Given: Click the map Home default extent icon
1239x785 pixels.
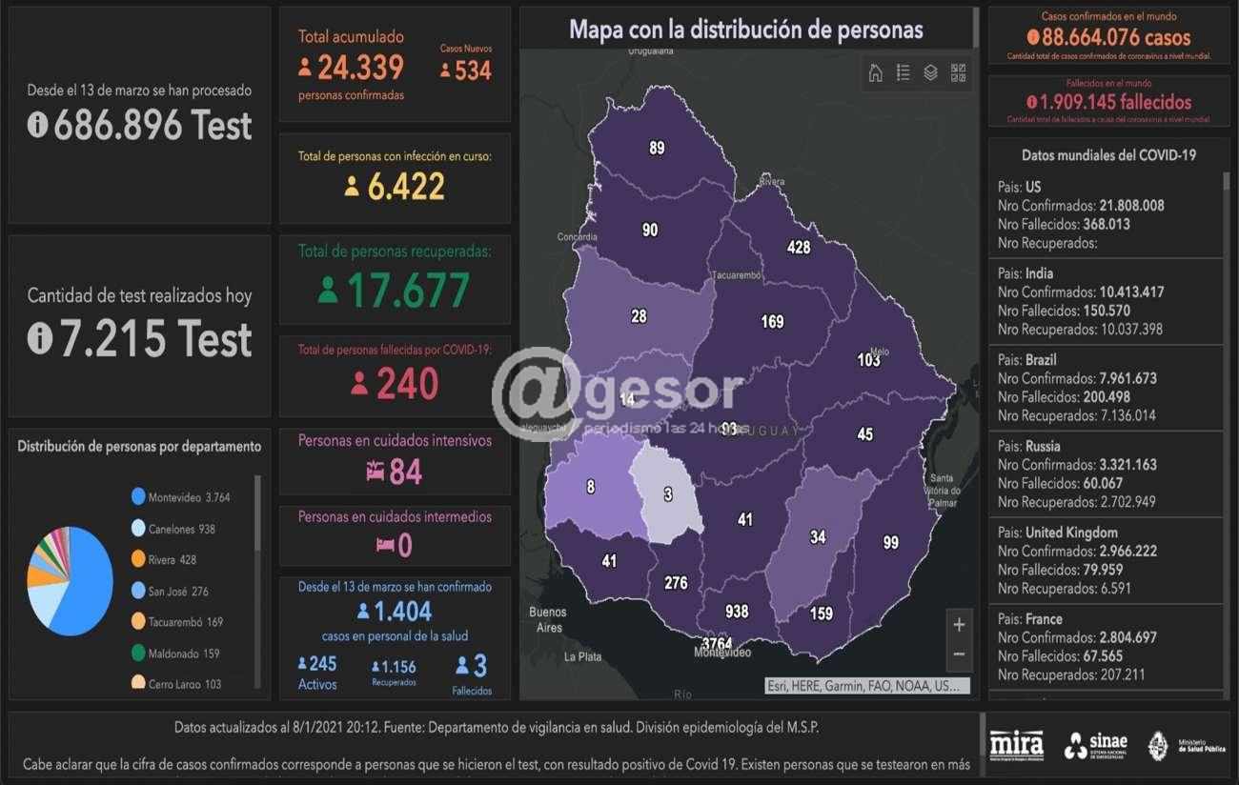Looking at the screenshot, I should (x=875, y=73).
